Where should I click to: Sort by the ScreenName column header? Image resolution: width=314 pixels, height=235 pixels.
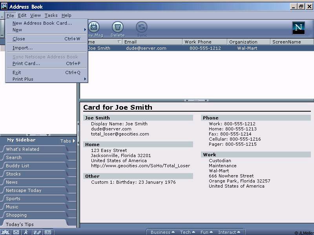(x=292, y=42)
